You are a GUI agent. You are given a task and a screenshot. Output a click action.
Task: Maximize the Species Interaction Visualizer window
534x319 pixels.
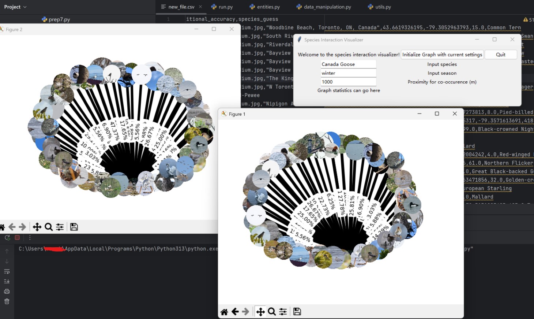coord(494,40)
